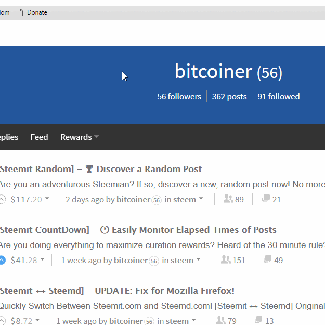Open the Discover a Random Post article
The width and height of the screenshot is (325, 325).
101,169
